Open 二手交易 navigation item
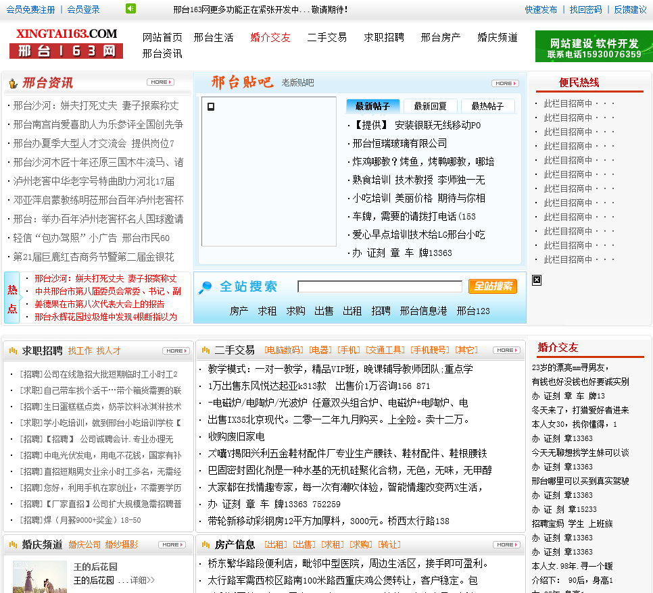 (x=327, y=37)
